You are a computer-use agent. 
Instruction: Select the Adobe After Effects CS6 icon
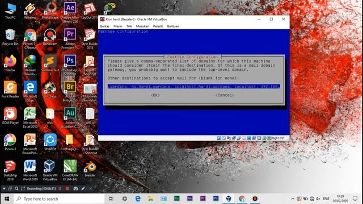pyautogui.click(x=70, y=12)
